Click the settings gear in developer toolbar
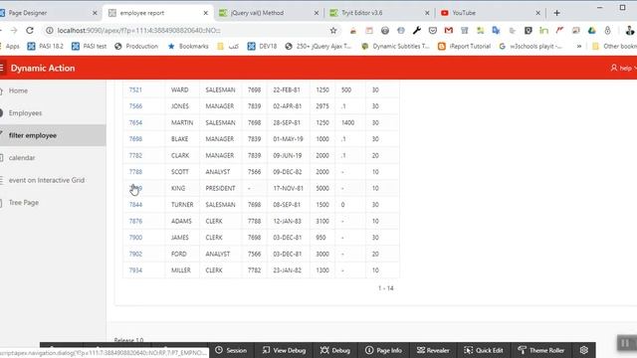 (584, 350)
